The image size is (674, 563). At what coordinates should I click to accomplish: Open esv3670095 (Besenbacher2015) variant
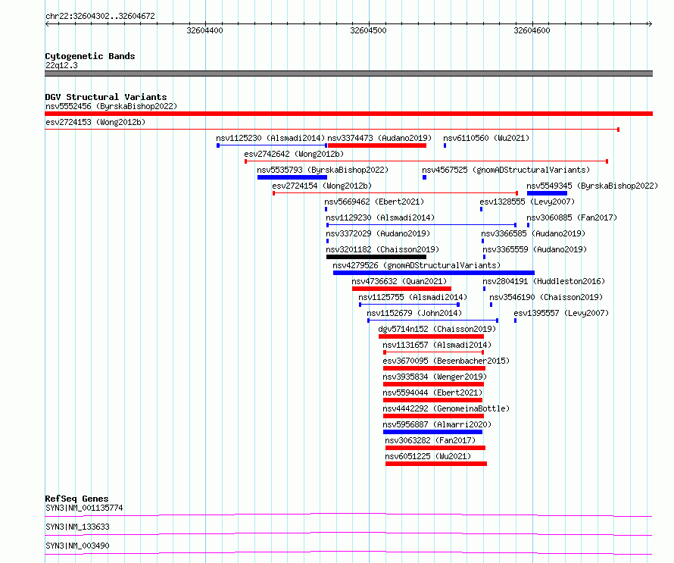pos(446,361)
